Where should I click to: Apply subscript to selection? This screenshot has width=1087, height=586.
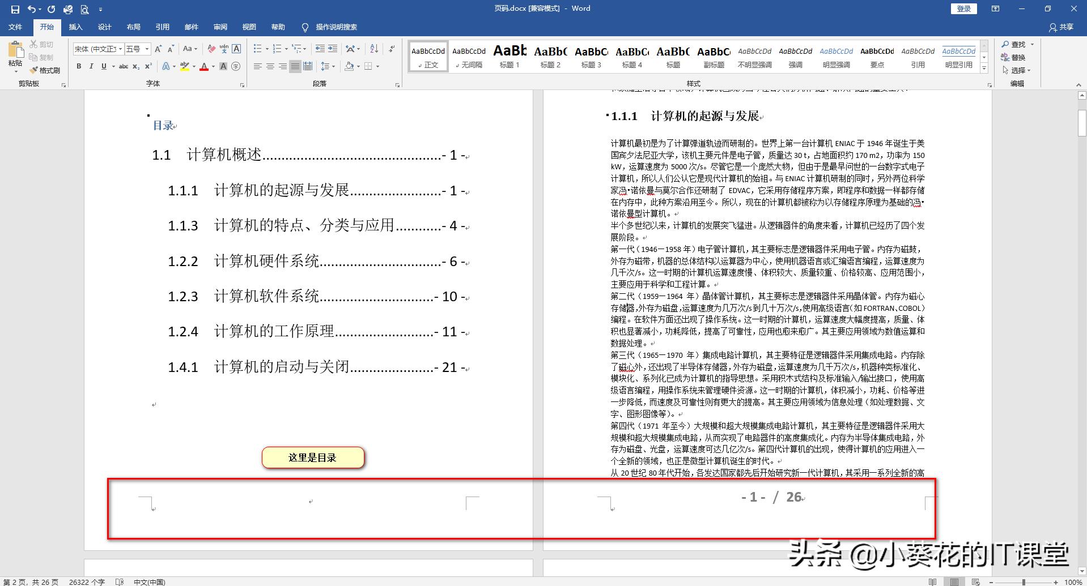point(136,66)
